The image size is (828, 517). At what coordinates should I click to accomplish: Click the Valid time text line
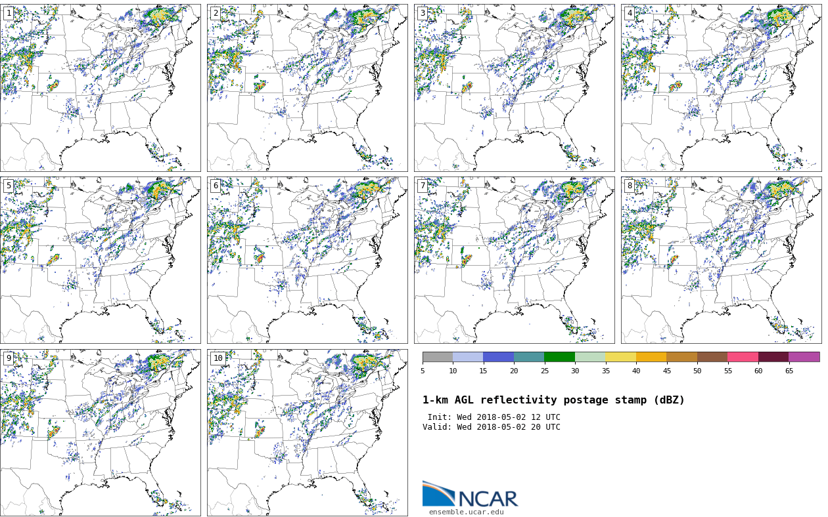point(492,427)
